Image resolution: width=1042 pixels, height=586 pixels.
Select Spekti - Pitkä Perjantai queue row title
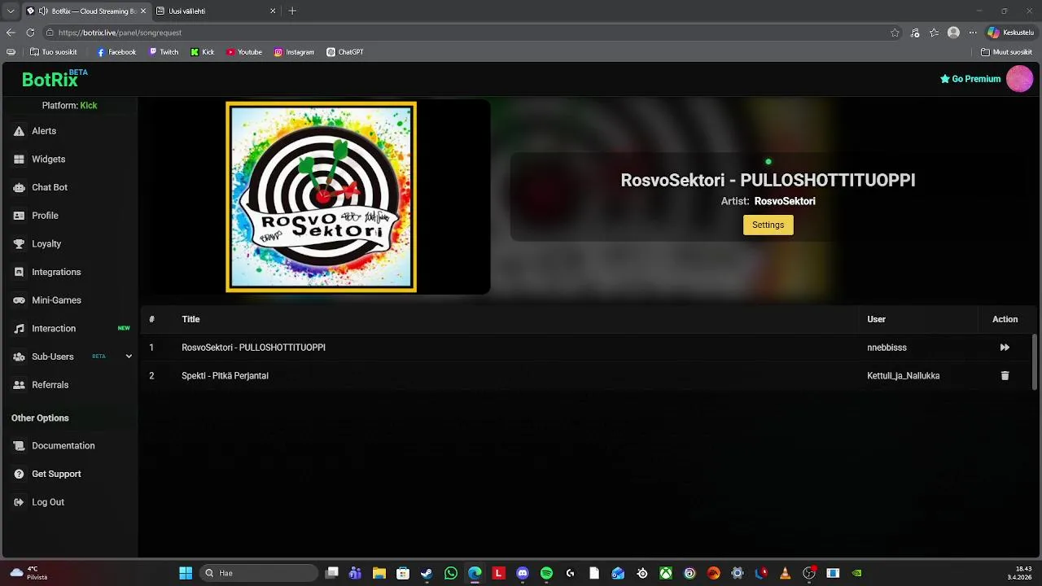point(225,376)
